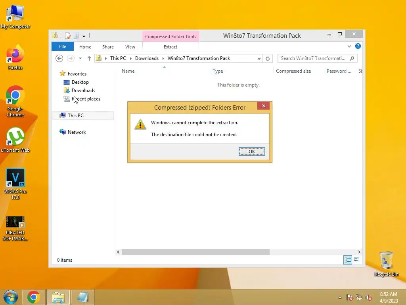Click the scroll left arrow

click(118, 252)
